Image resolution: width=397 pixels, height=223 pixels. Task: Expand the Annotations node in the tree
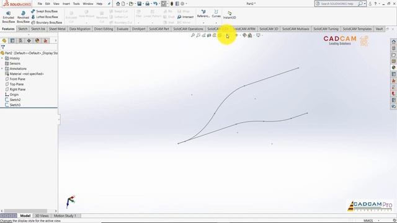(2, 69)
